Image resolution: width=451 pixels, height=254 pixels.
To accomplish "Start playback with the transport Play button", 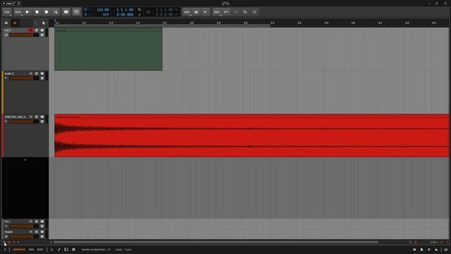I will pos(27,12).
